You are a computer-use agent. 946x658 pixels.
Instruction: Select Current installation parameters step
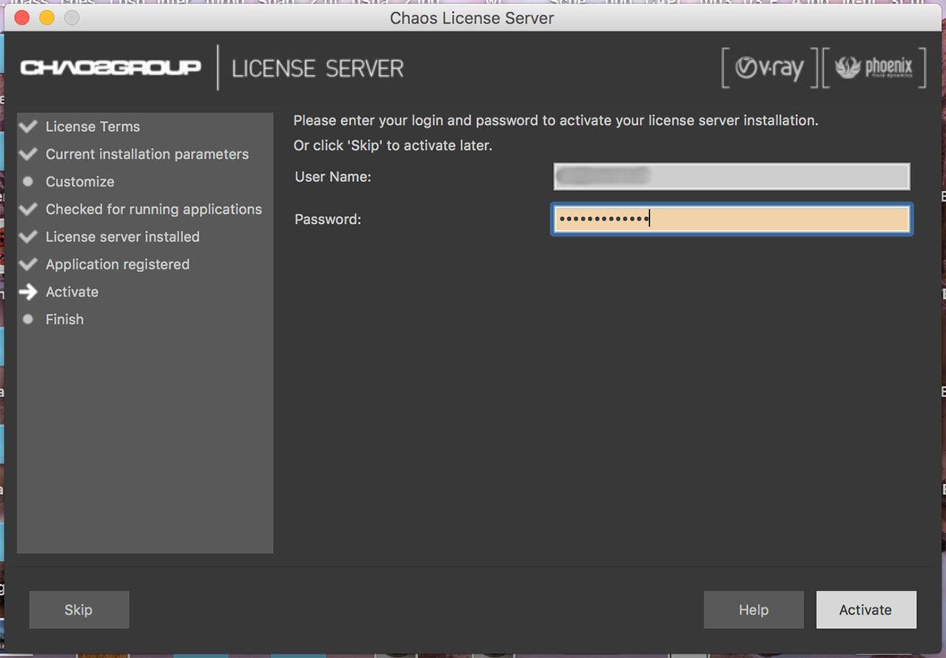coord(147,154)
